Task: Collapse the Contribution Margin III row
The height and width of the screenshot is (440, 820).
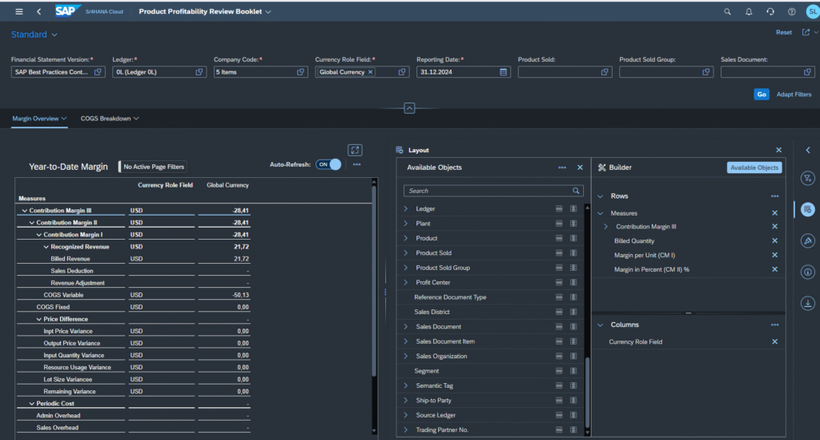Action: coord(24,211)
